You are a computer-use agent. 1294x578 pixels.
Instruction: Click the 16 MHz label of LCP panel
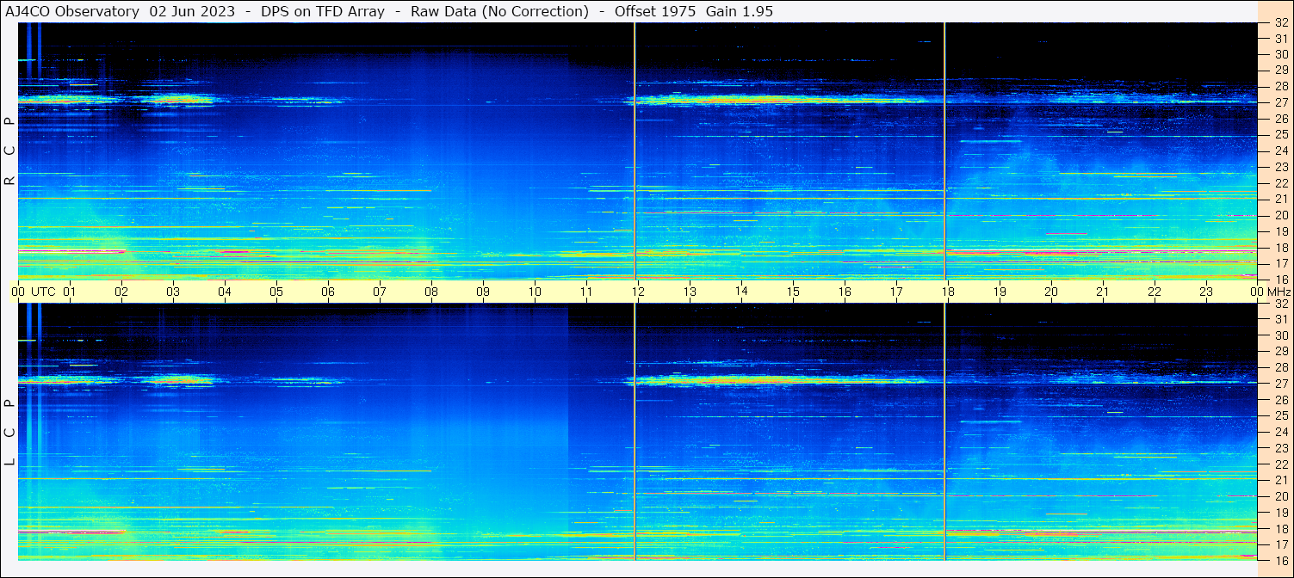(x=1281, y=560)
